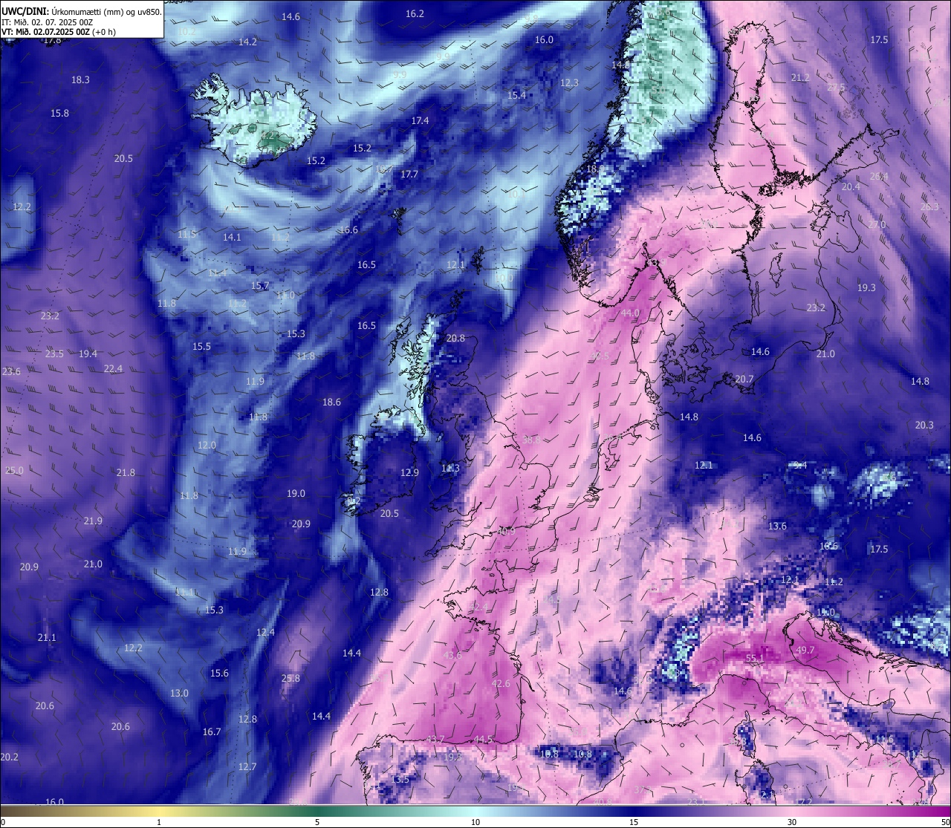This screenshot has width=951, height=828.
Task: Click the 42.6 value in France
Action: (502, 684)
